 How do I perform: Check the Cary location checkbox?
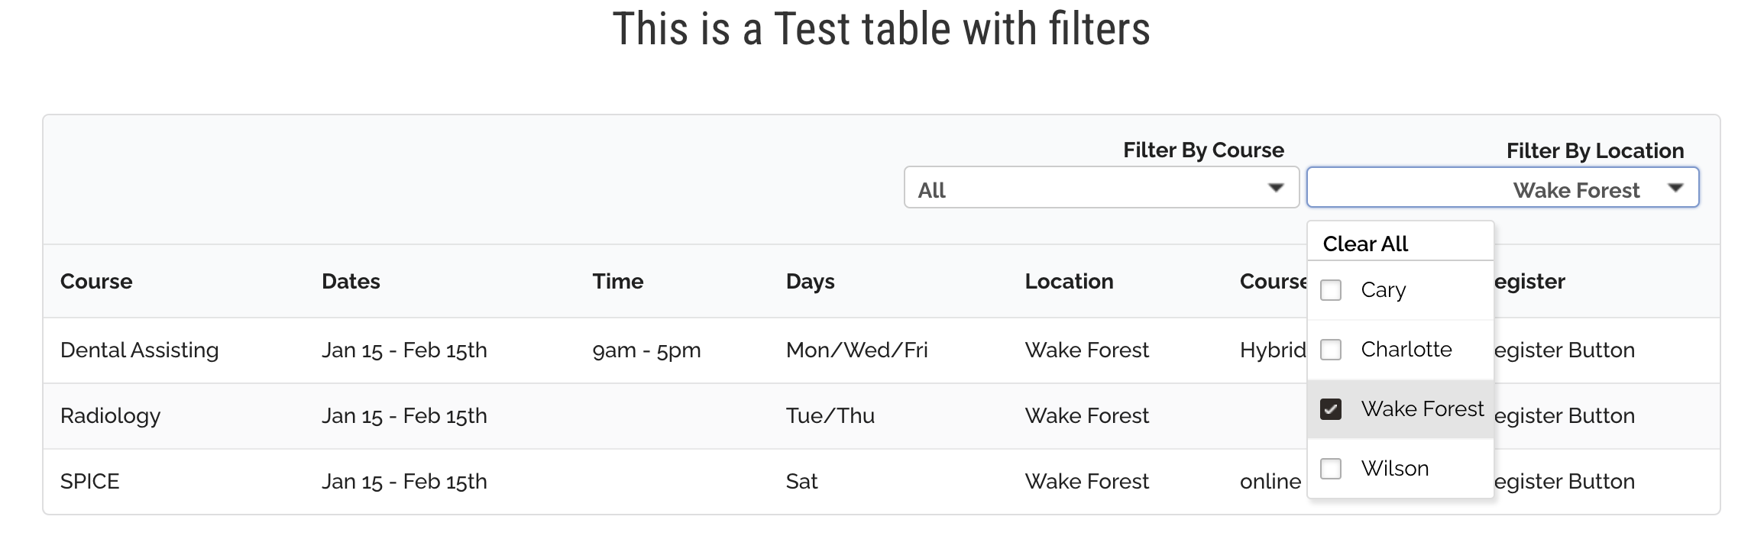click(x=1331, y=290)
